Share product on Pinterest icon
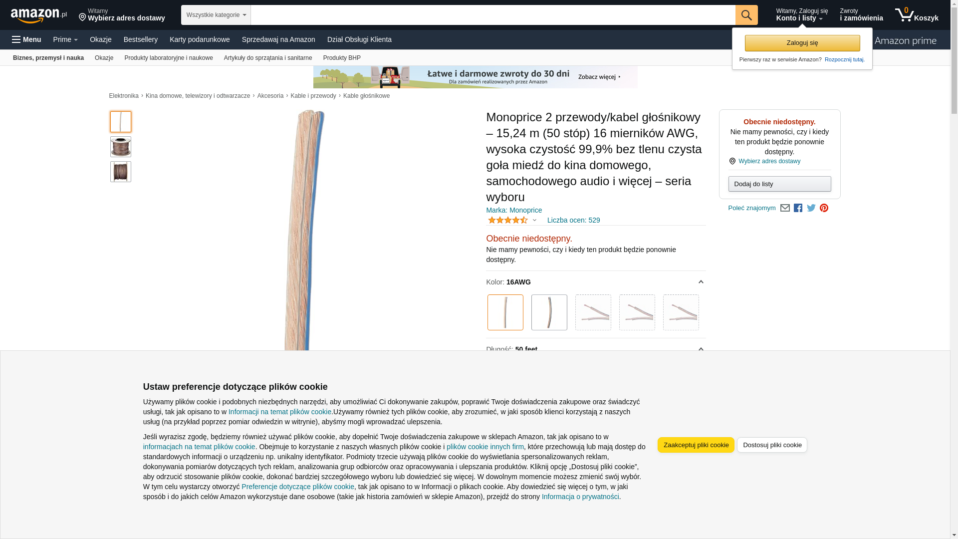The height and width of the screenshot is (539, 958). [824, 208]
